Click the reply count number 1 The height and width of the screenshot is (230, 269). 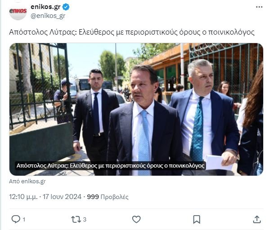[24, 219]
